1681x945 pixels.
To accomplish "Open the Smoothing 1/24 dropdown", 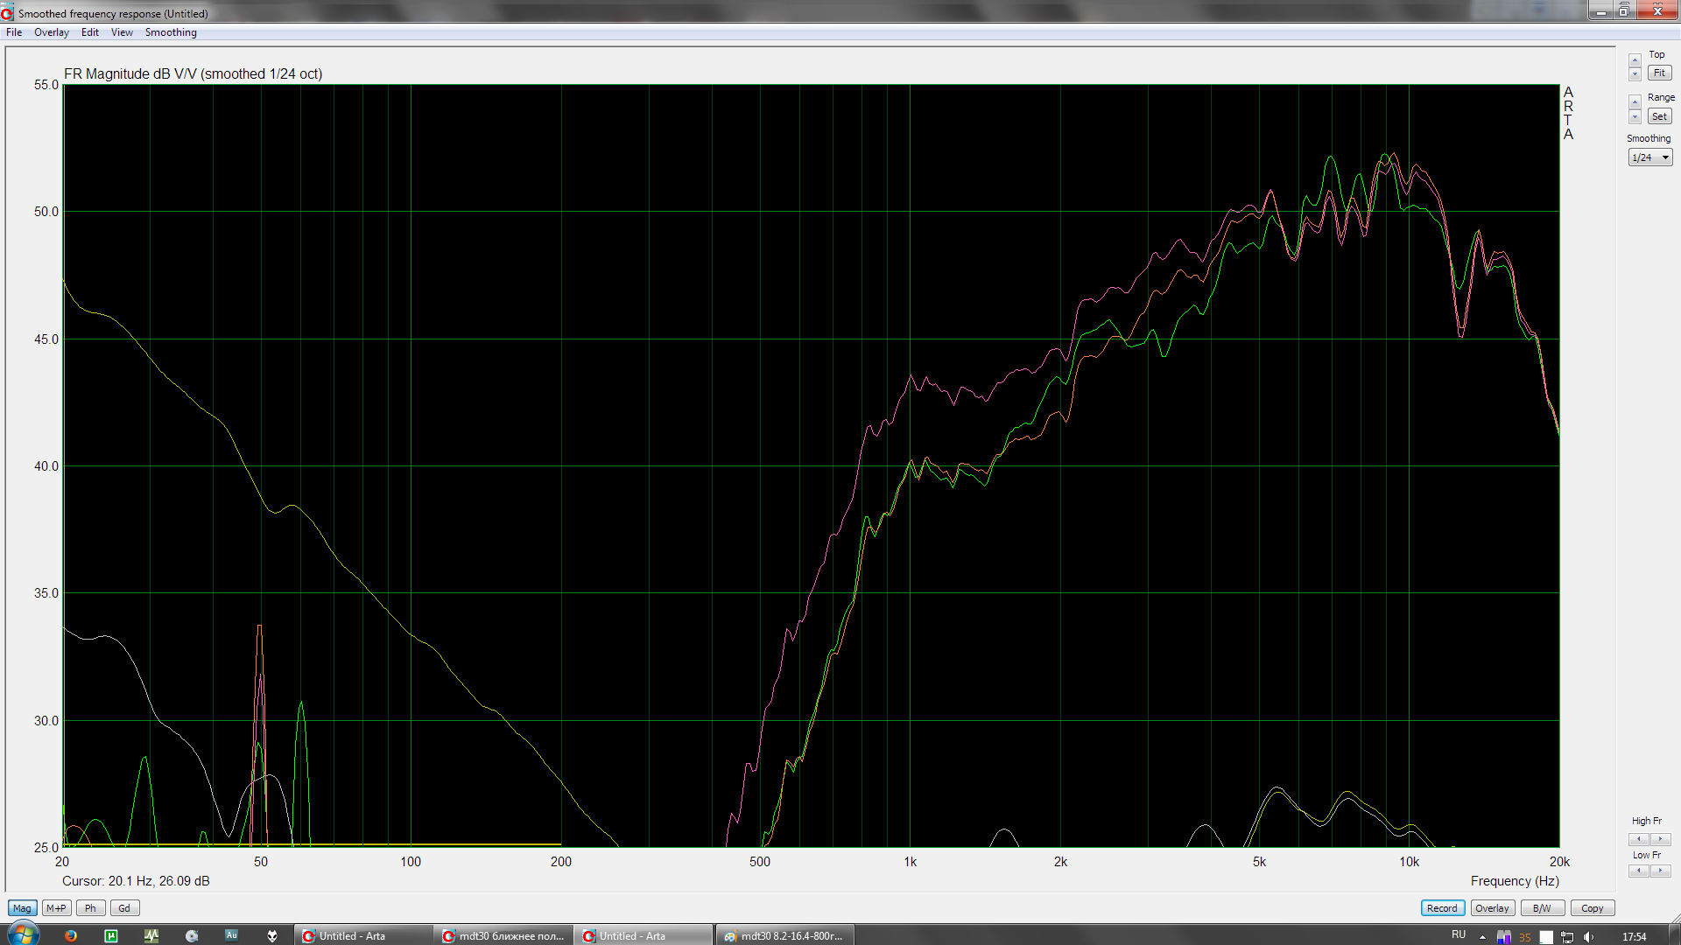I will coord(1650,157).
